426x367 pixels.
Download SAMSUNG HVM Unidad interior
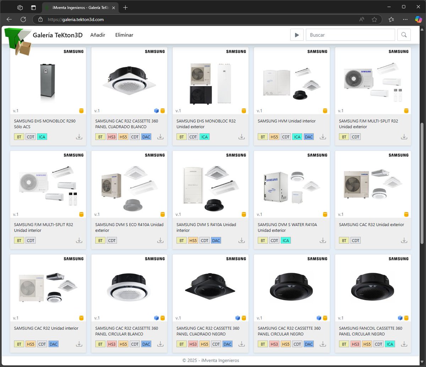coord(323,137)
